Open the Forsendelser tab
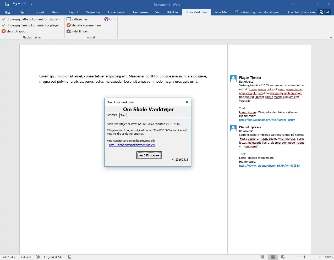334x260 pixels. tap(117, 12)
